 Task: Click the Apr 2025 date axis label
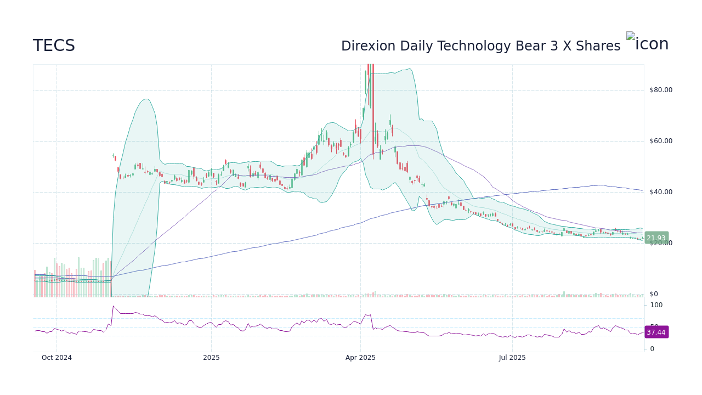coord(360,358)
